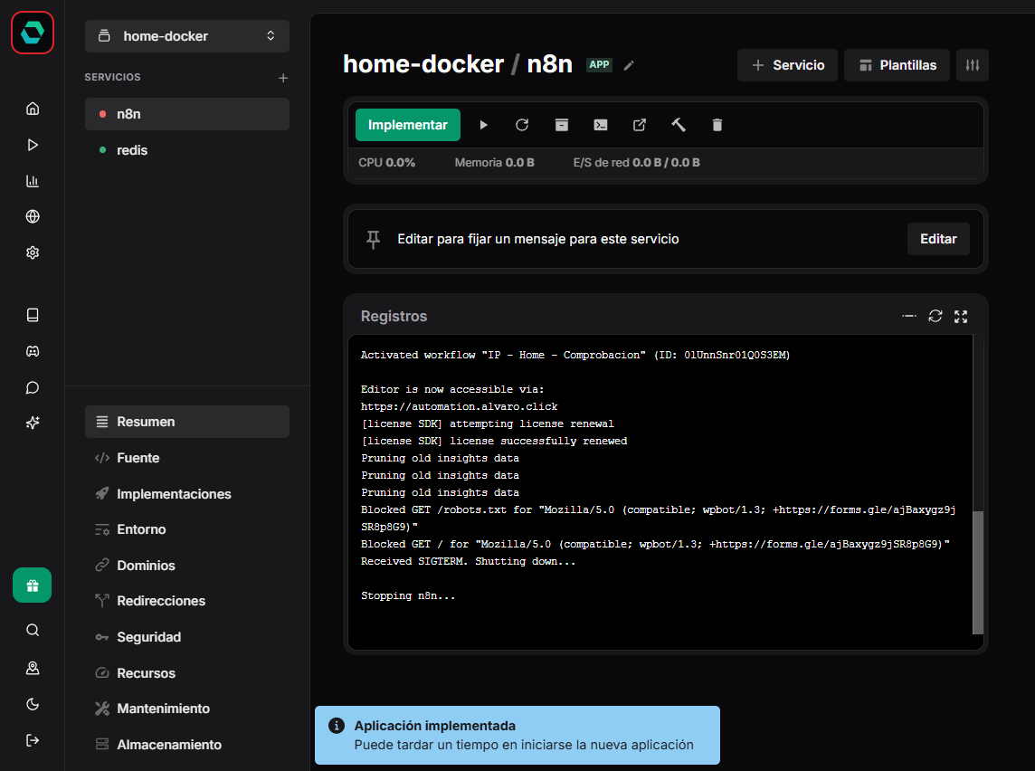Open the Discord community icon
Image resolution: width=1035 pixels, height=771 pixels.
pos(33,351)
